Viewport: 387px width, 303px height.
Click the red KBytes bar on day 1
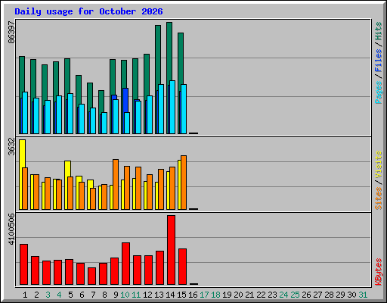23,264
